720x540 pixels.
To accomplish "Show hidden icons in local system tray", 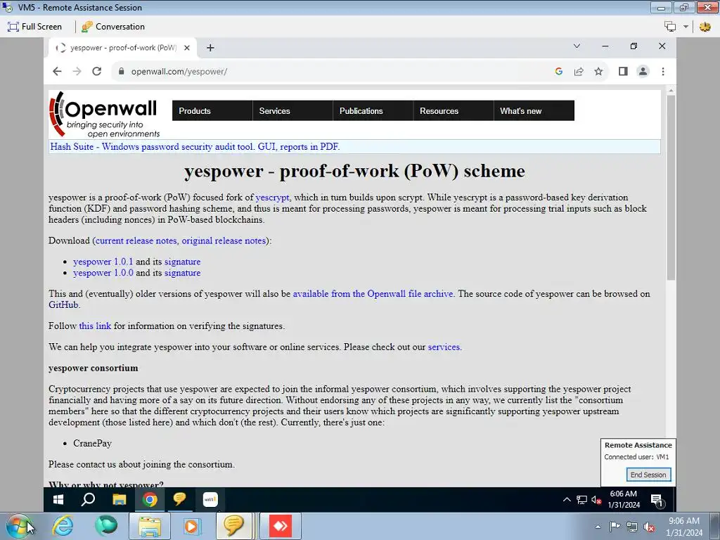I will click(598, 527).
